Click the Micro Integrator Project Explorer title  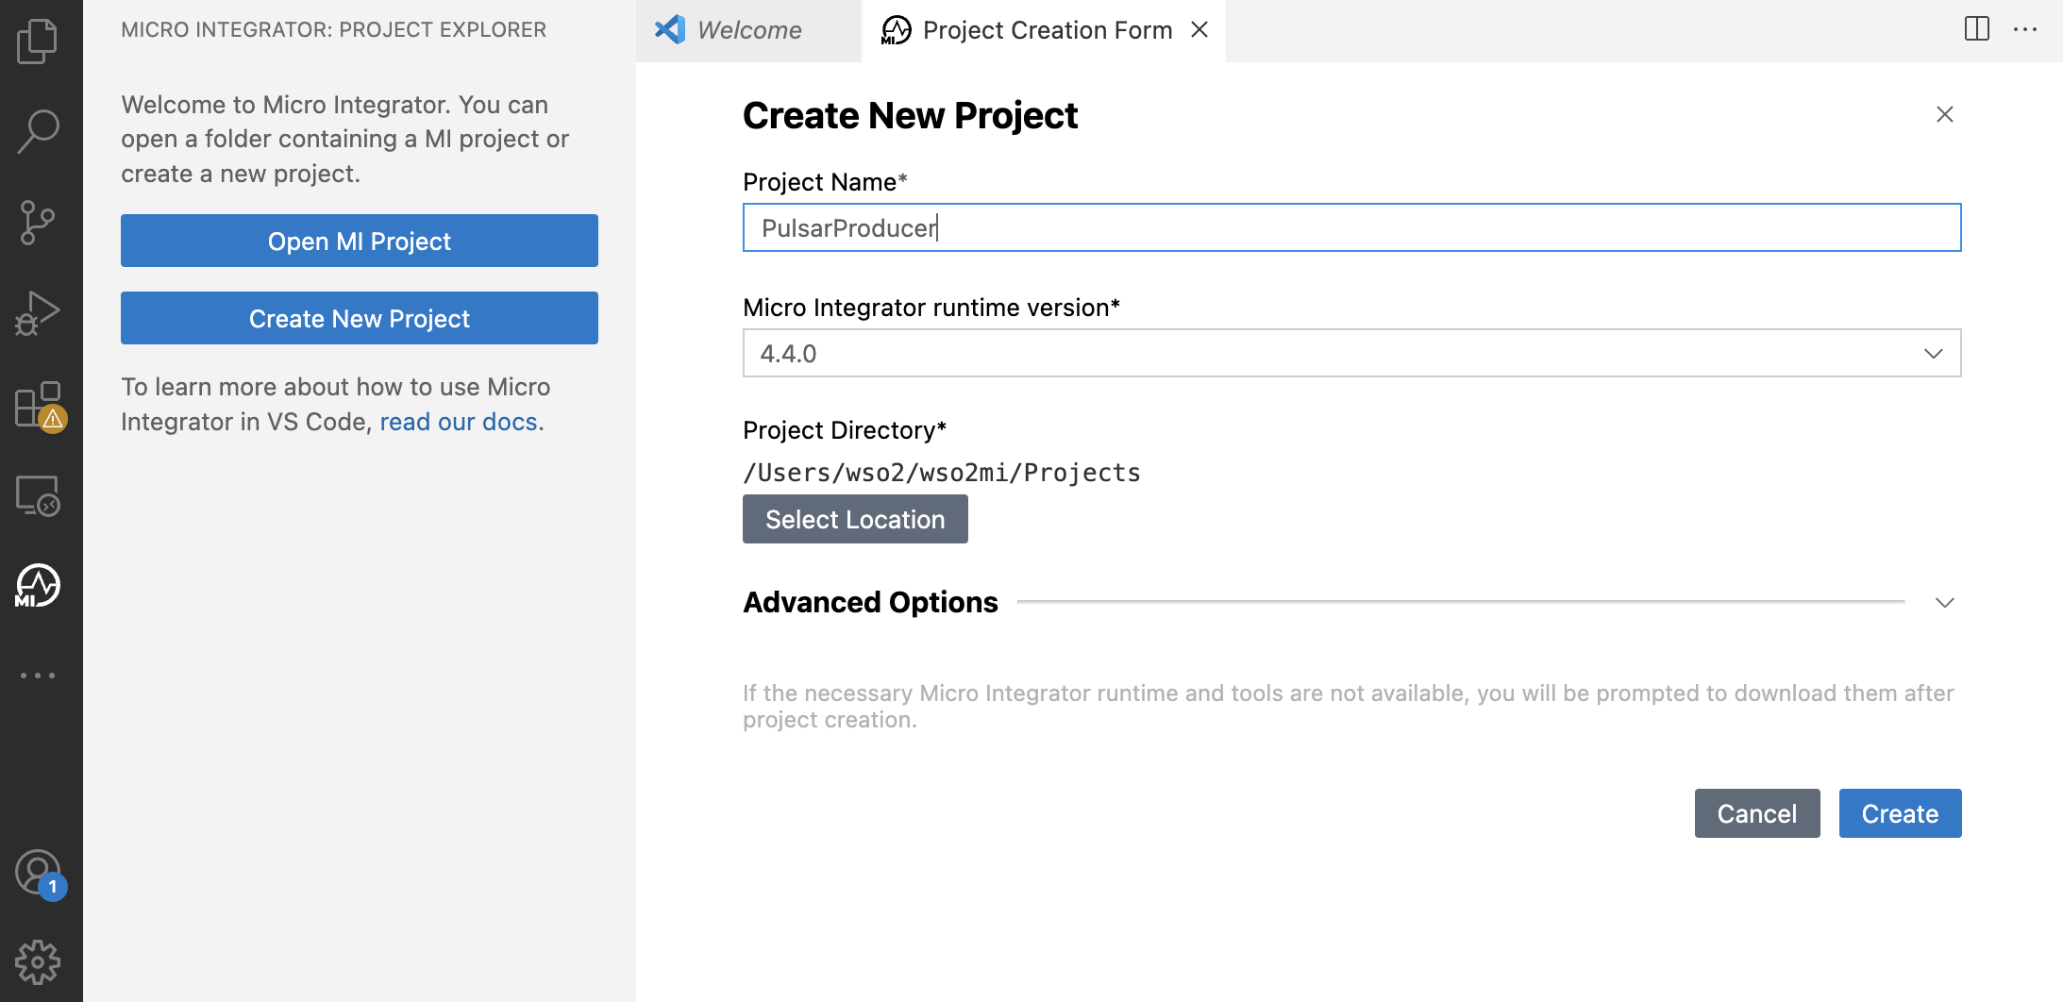(334, 29)
